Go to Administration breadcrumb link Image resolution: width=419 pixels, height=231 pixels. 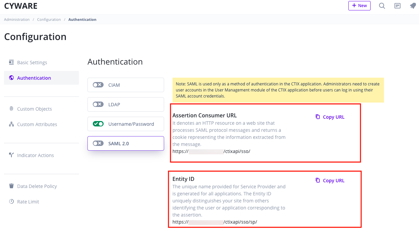tap(17, 20)
